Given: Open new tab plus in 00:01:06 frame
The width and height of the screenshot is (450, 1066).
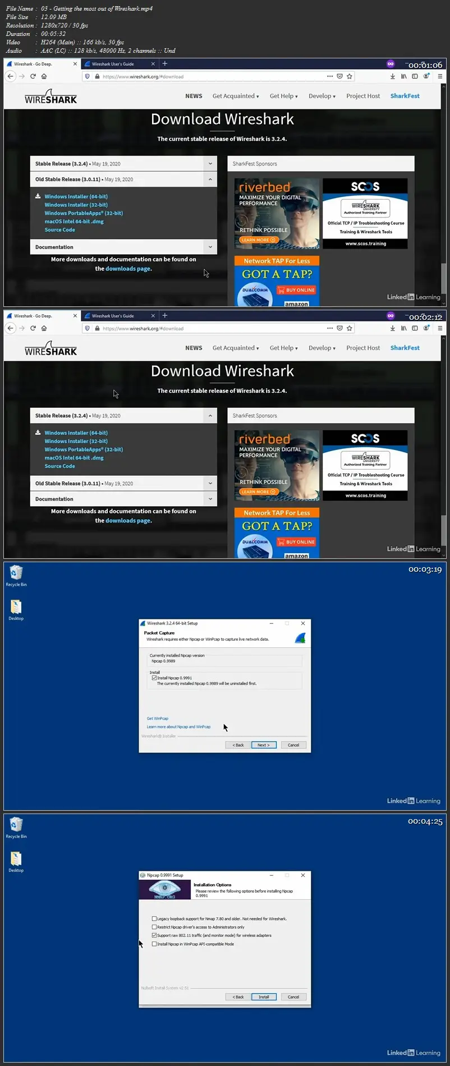Looking at the screenshot, I should click(164, 64).
